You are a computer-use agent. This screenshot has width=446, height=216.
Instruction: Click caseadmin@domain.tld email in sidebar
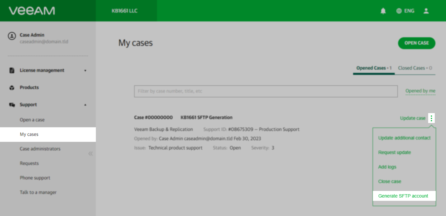tap(44, 42)
